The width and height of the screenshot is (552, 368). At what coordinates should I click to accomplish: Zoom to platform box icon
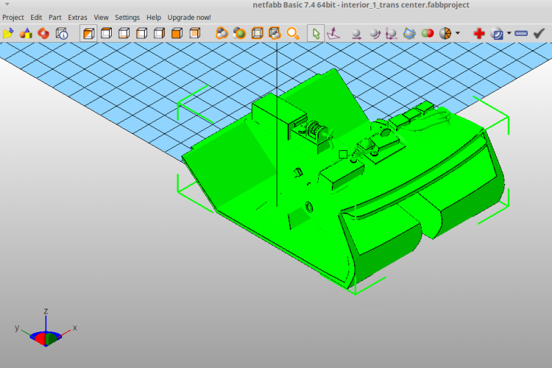click(x=257, y=33)
